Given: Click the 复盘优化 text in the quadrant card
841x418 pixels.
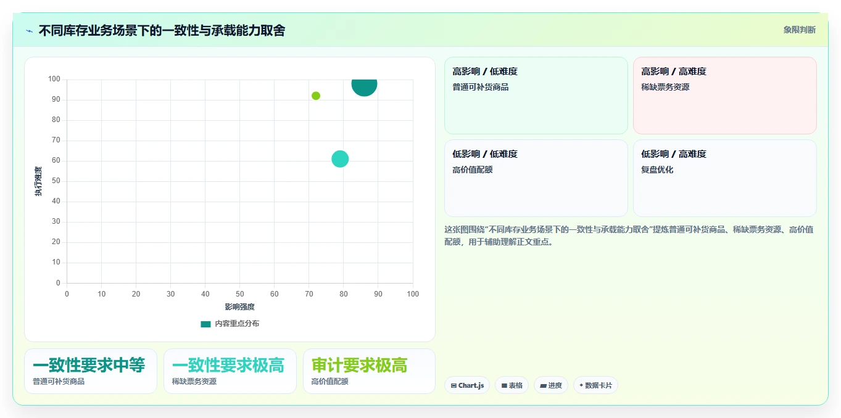Looking at the screenshot, I should click(x=657, y=170).
